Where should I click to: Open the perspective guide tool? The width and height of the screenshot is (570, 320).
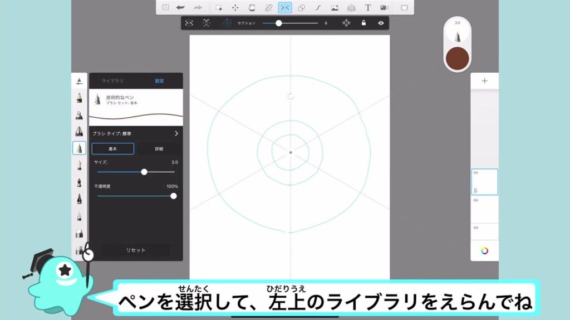[x=351, y=8]
